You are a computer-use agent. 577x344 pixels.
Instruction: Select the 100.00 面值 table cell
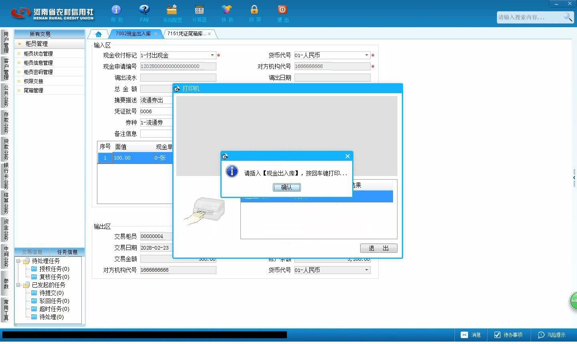click(133, 158)
